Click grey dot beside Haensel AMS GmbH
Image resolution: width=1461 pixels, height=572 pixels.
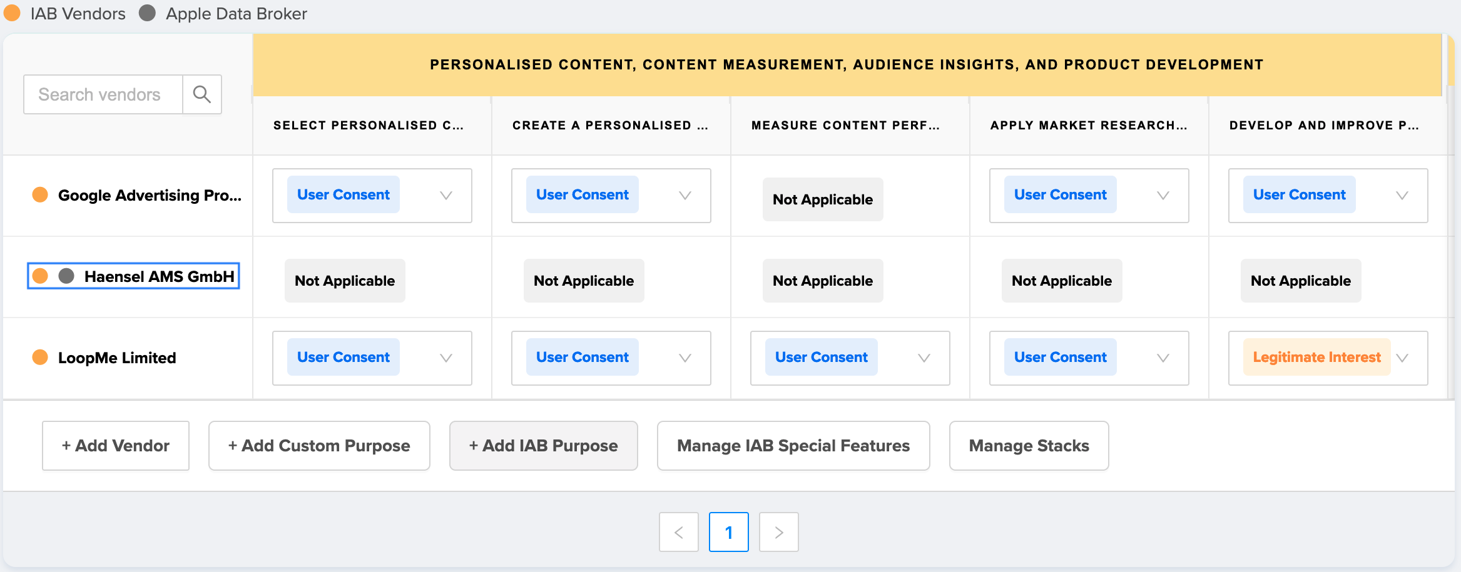pyautogui.click(x=66, y=276)
